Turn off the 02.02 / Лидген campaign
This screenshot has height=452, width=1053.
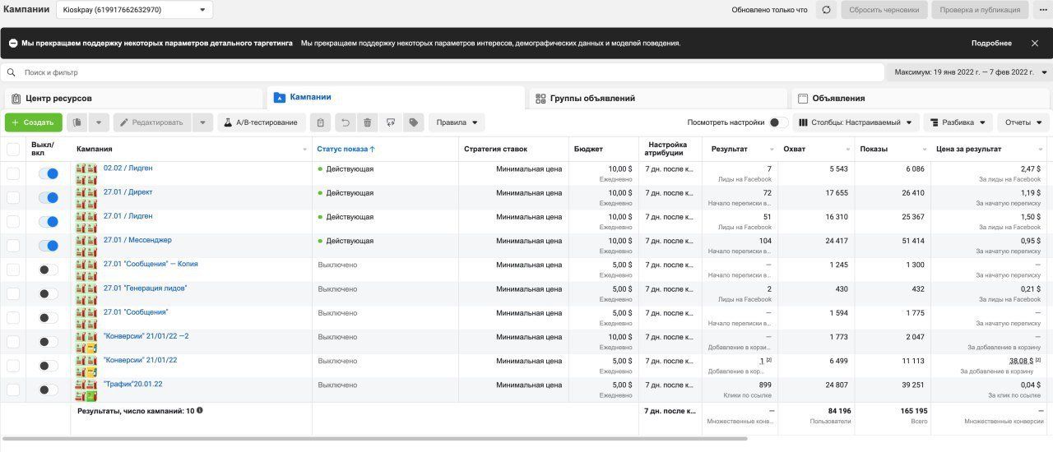[x=49, y=173]
